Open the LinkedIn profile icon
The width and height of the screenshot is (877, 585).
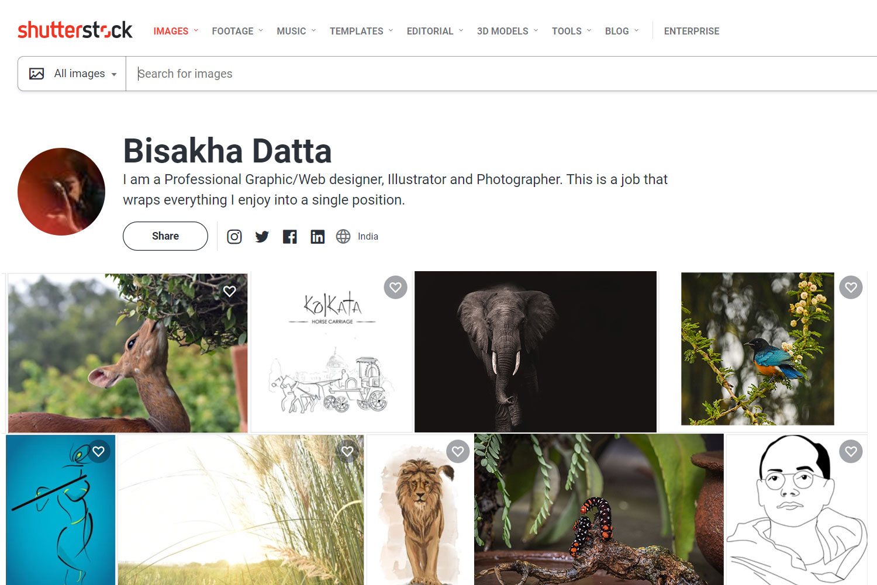tap(317, 237)
